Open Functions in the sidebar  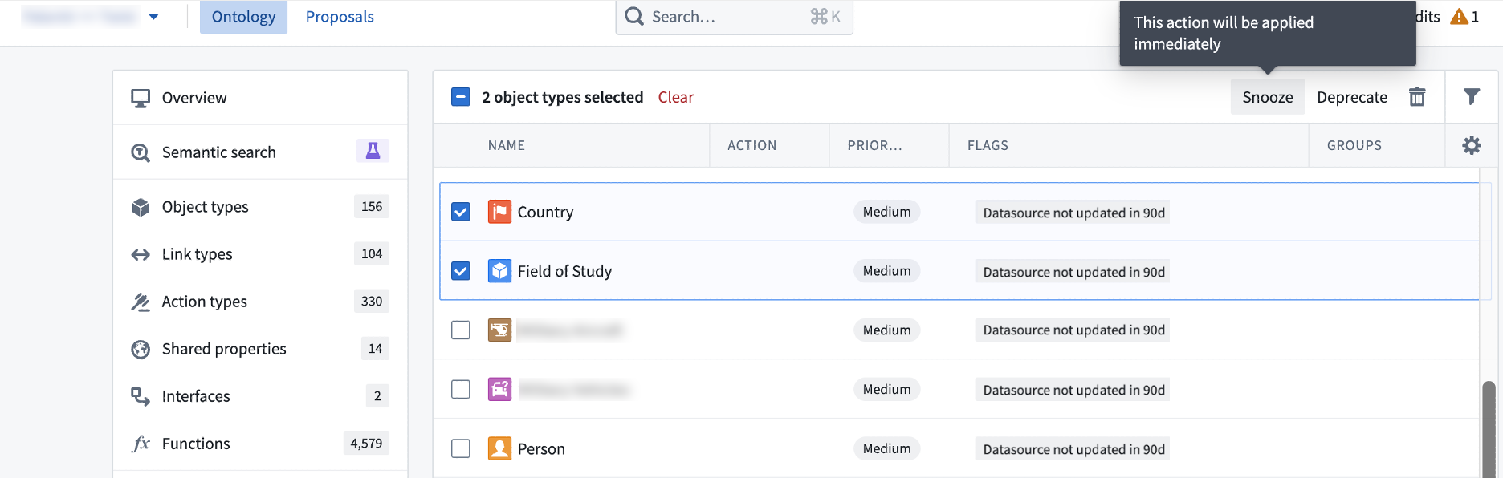tap(260, 444)
